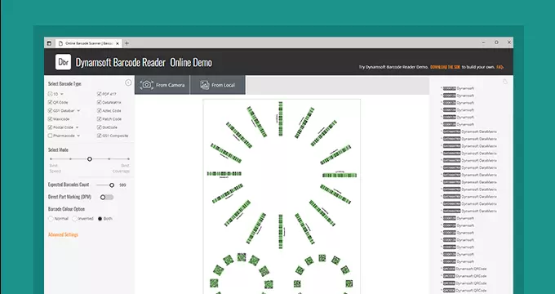Select the Inverted barcode colour option
The image size is (555, 294).
point(75,219)
